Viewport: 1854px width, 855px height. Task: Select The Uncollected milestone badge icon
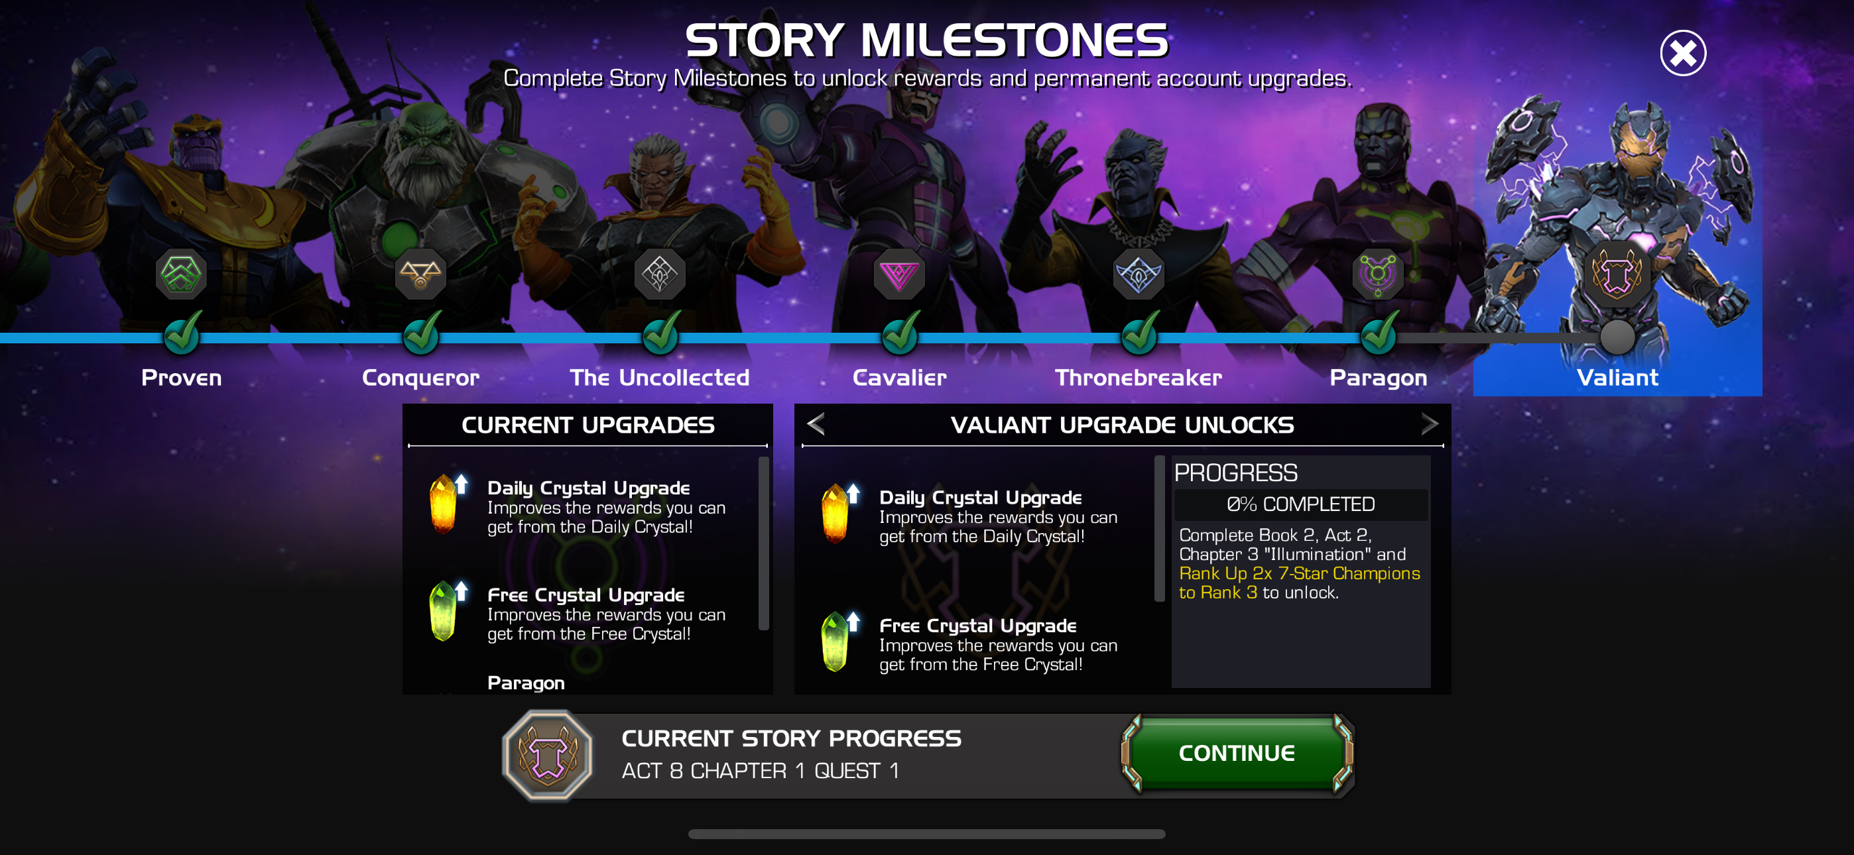pos(660,274)
